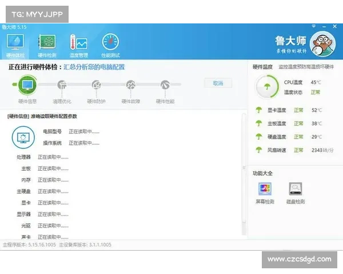Open the 屏幕检测 screen test tool
This screenshot has height=274, width=343.
click(265, 193)
